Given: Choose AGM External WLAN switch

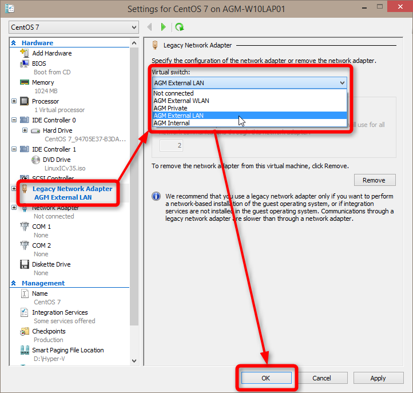Looking at the screenshot, I should point(249,101).
